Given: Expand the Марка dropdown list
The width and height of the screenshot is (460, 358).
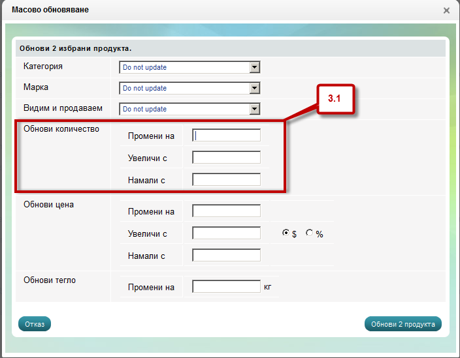Looking at the screenshot, I should pos(189,88).
